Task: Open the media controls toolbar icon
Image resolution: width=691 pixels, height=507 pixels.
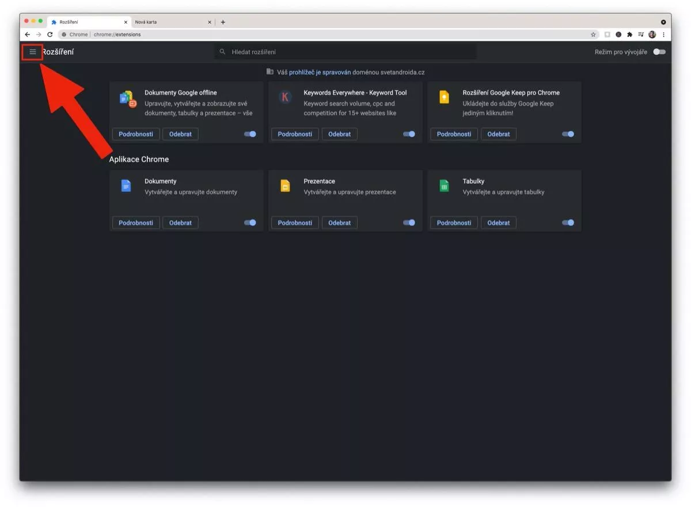Action: click(x=641, y=35)
